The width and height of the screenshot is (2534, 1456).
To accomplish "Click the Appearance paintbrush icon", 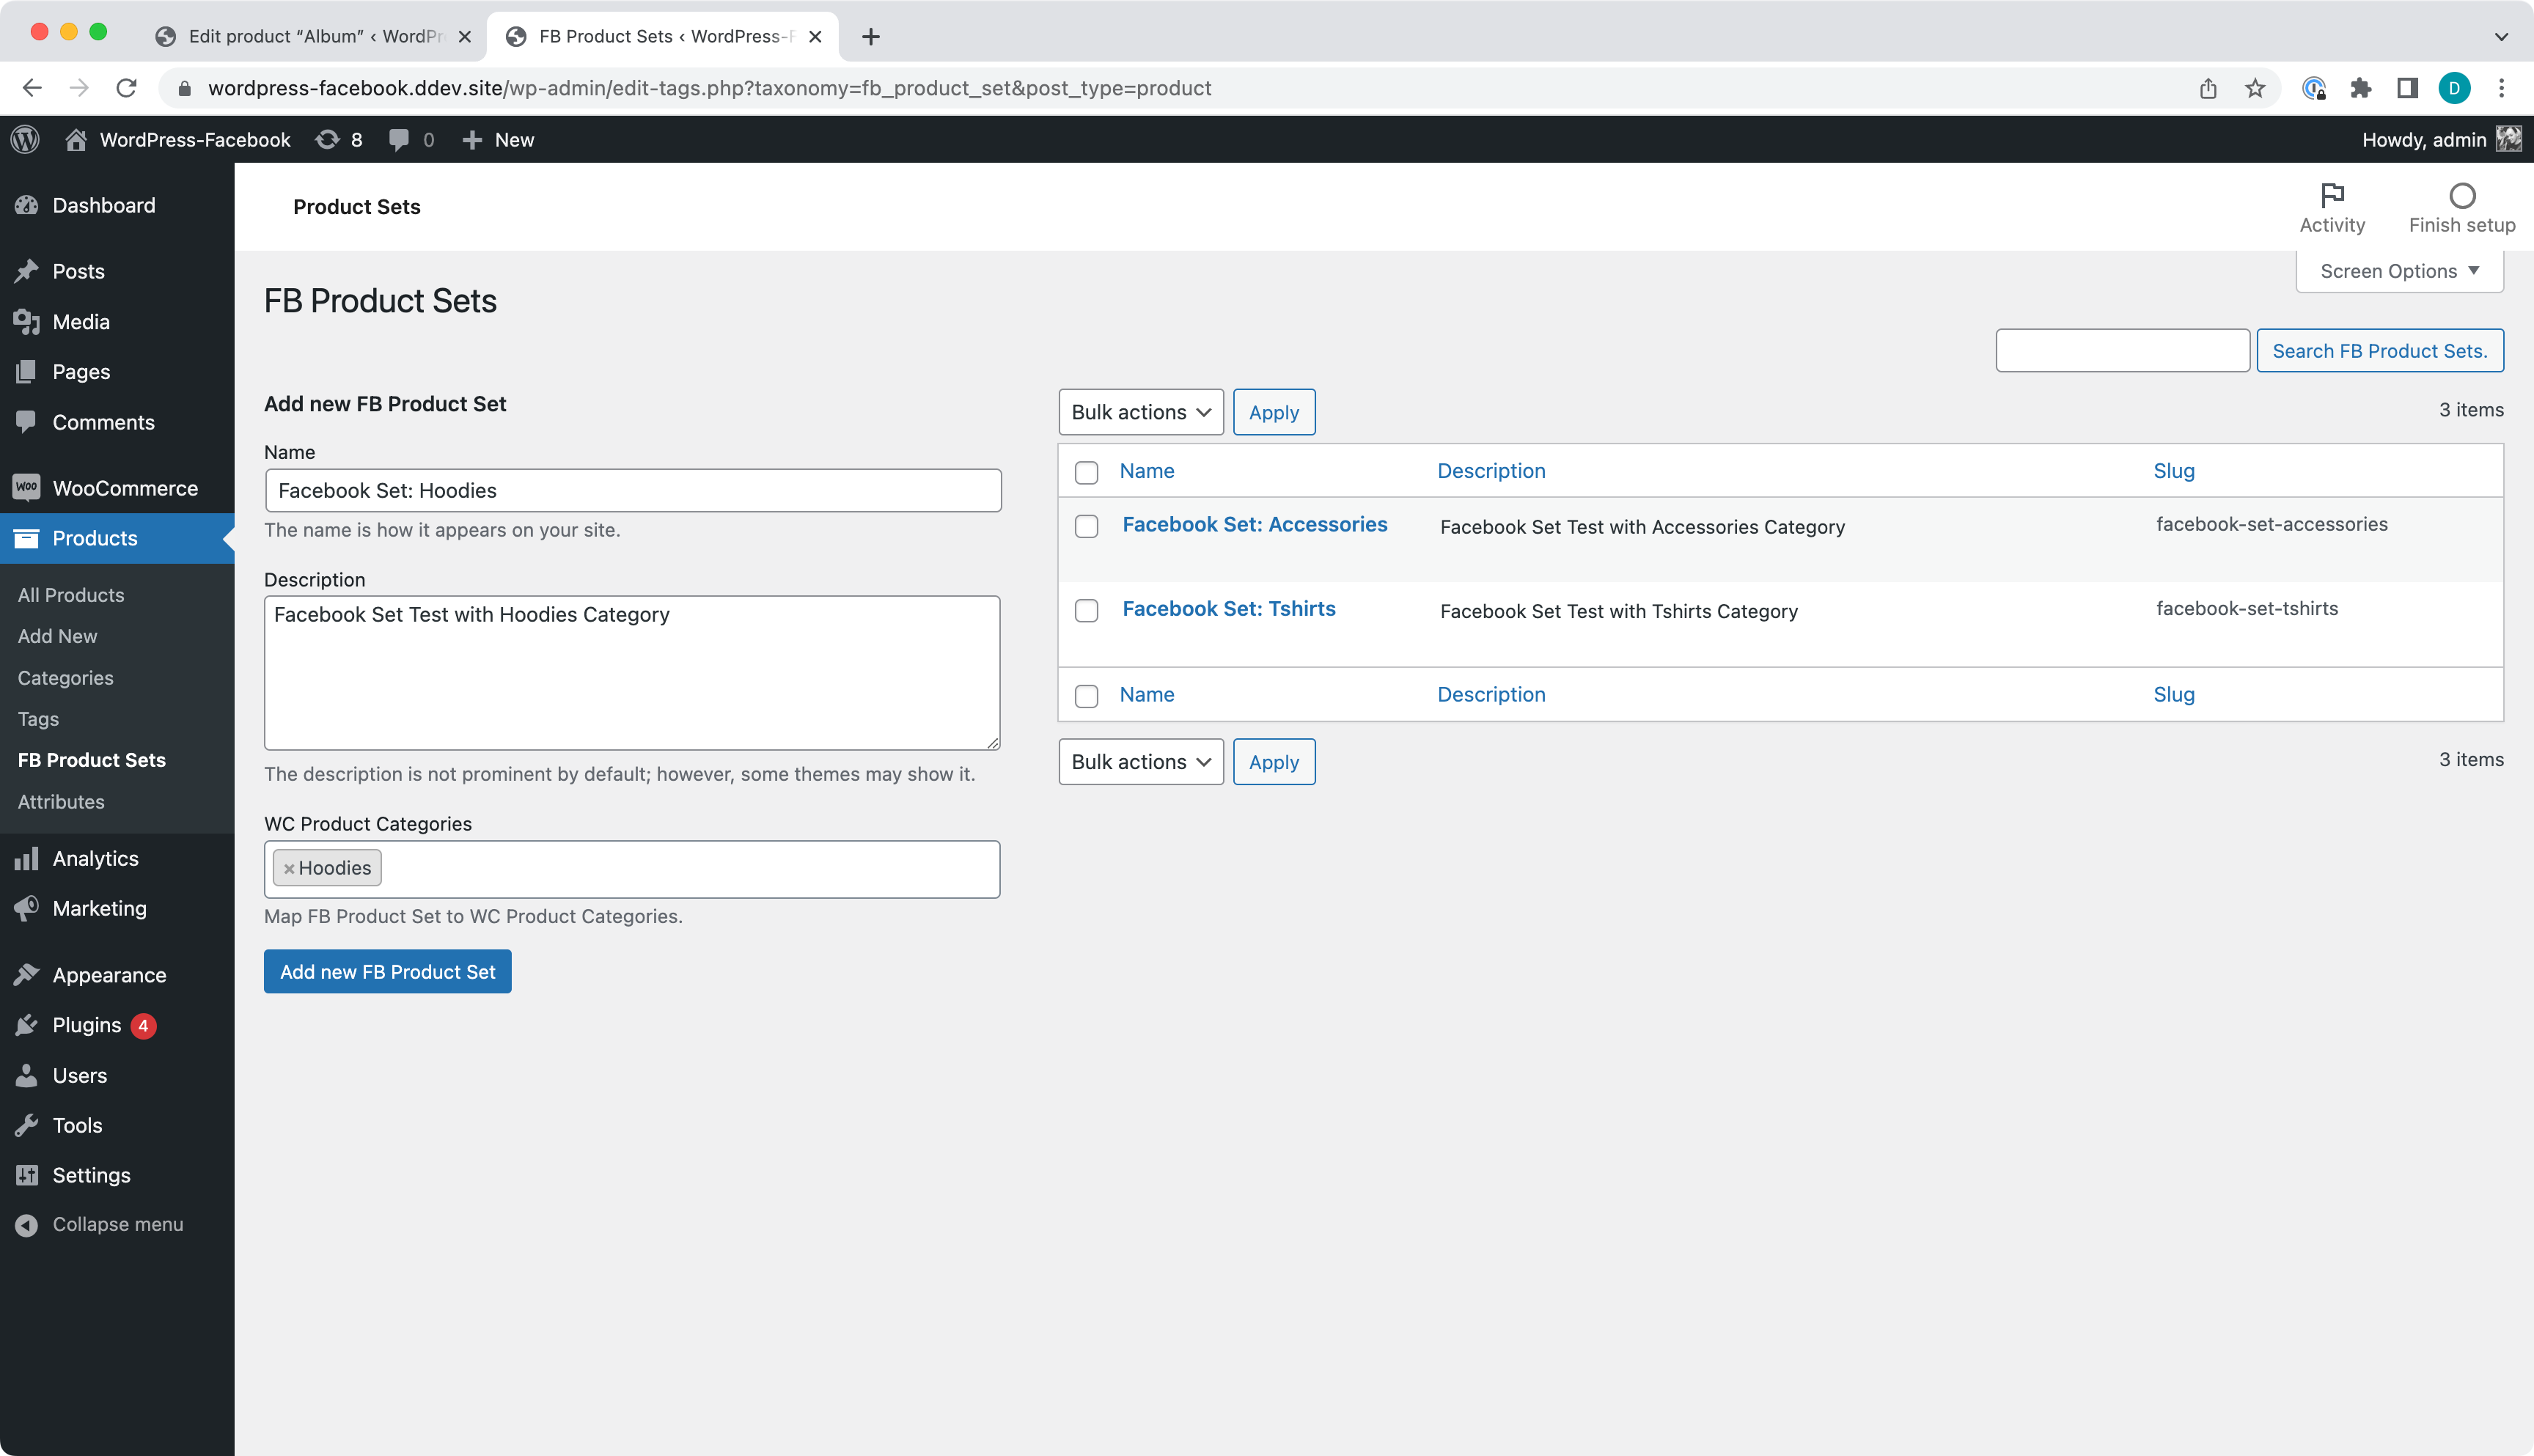I will click(27, 975).
